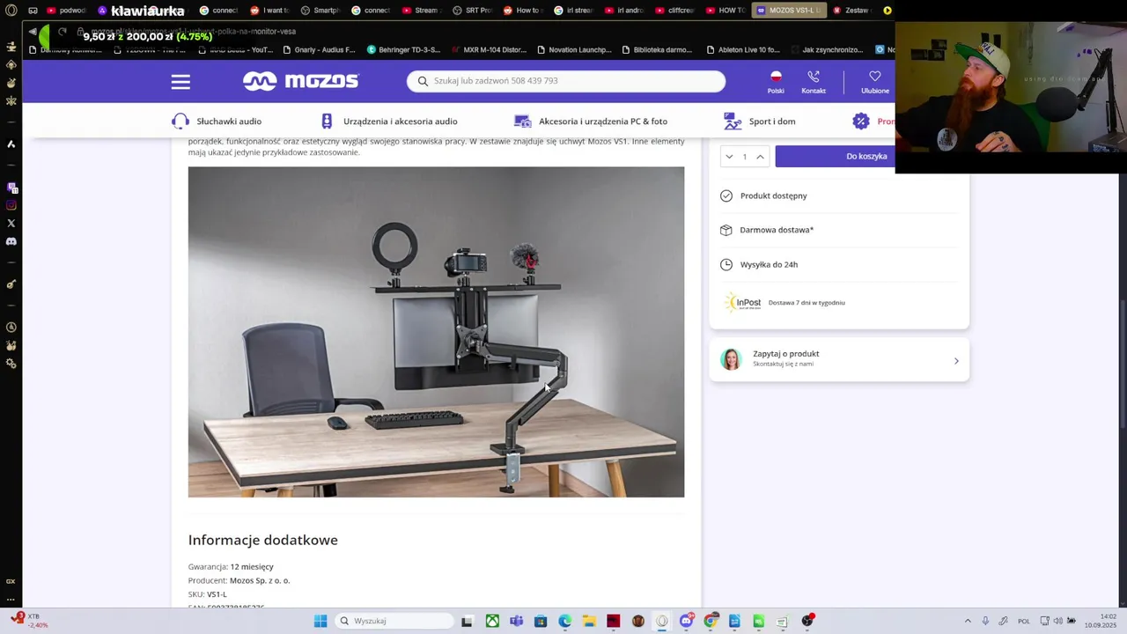This screenshot has height=634, width=1127.
Task: Click Windows taskbar search box
Action: tap(393, 621)
